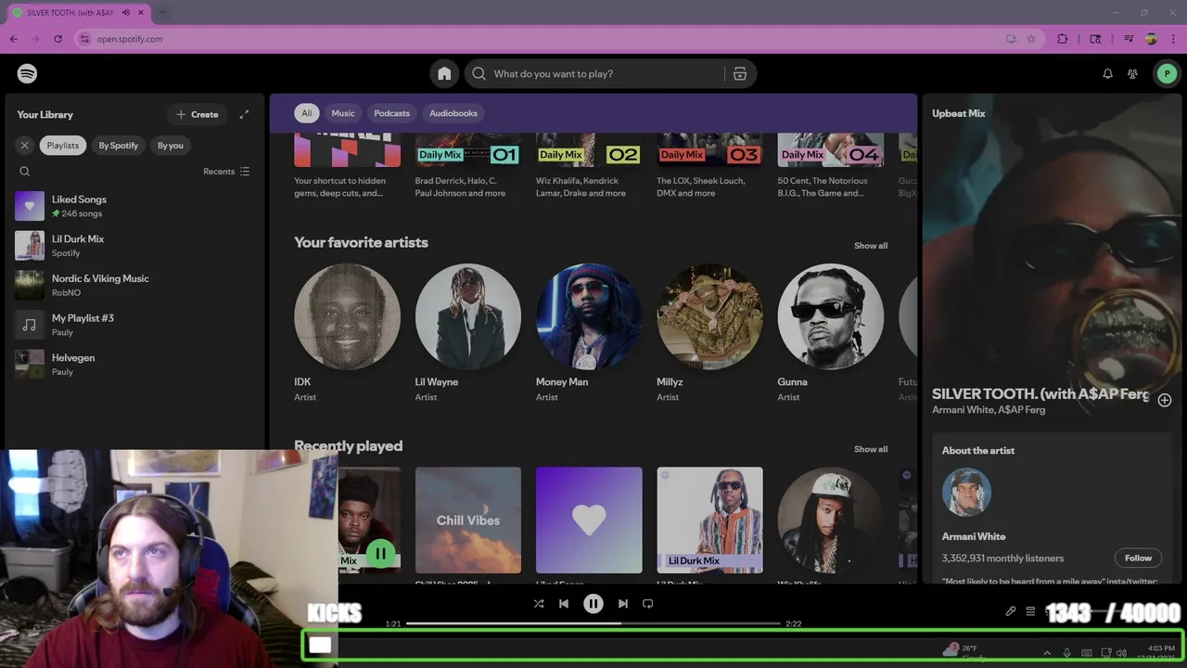Open Armani White artist avatar
Image resolution: width=1187 pixels, height=668 pixels.
click(966, 492)
